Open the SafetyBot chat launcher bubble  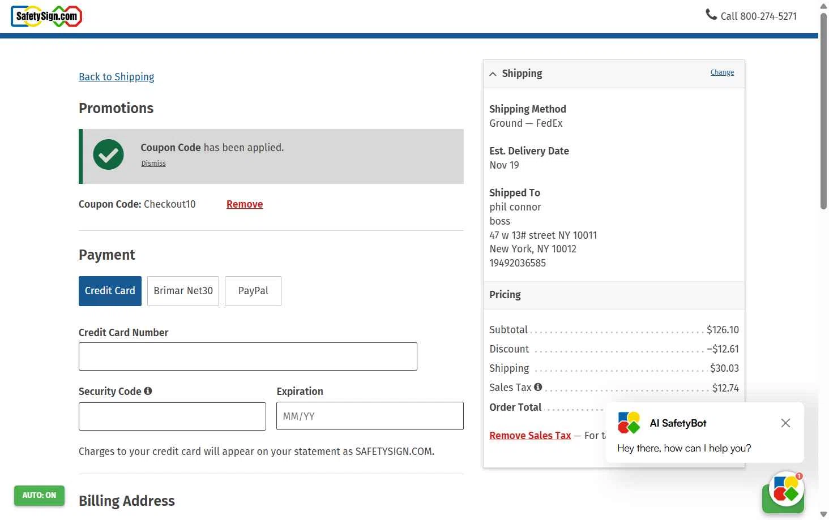(x=786, y=490)
